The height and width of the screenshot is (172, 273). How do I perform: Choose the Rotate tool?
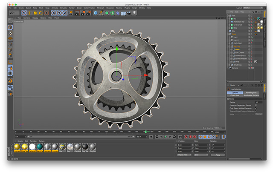pyautogui.click(x=42, y=13)
